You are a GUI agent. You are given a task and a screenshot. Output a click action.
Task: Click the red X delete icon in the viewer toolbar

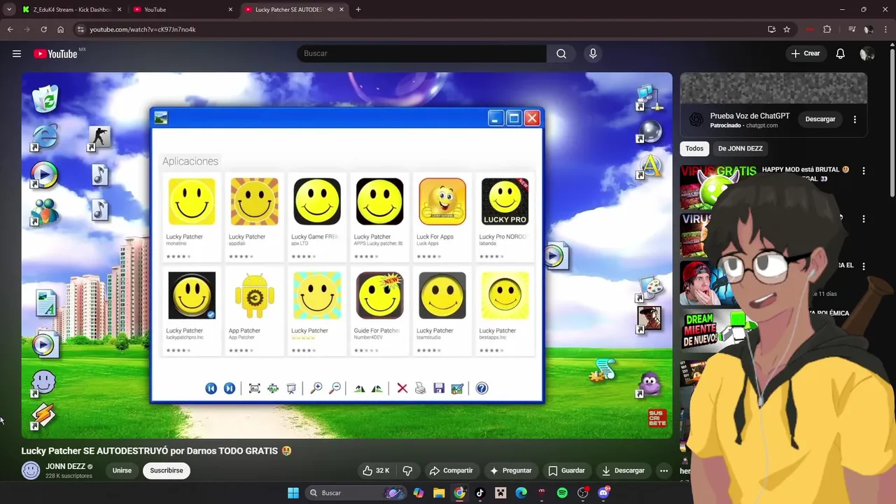(402, 388)
